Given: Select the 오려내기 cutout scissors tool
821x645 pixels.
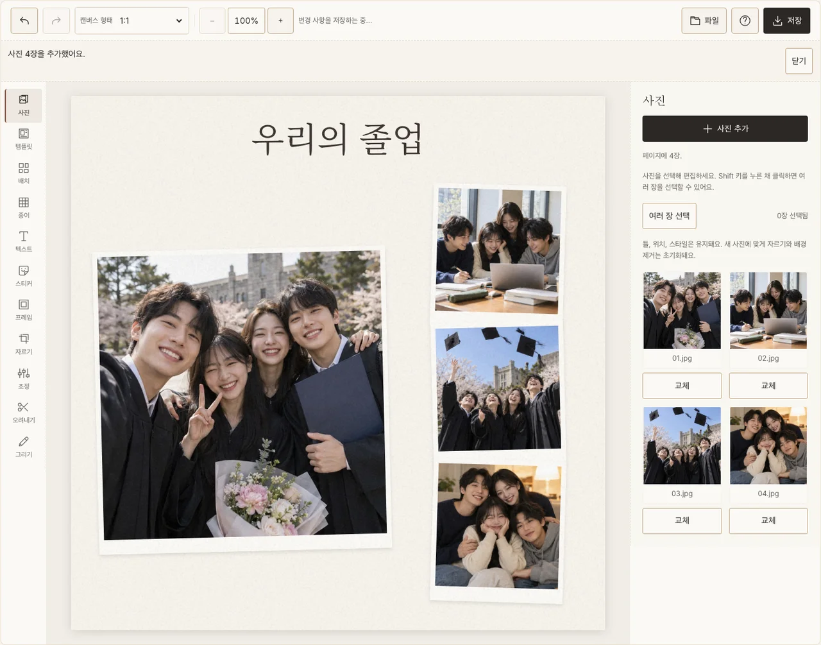Looking at the screenshot, I should point(24,413).
